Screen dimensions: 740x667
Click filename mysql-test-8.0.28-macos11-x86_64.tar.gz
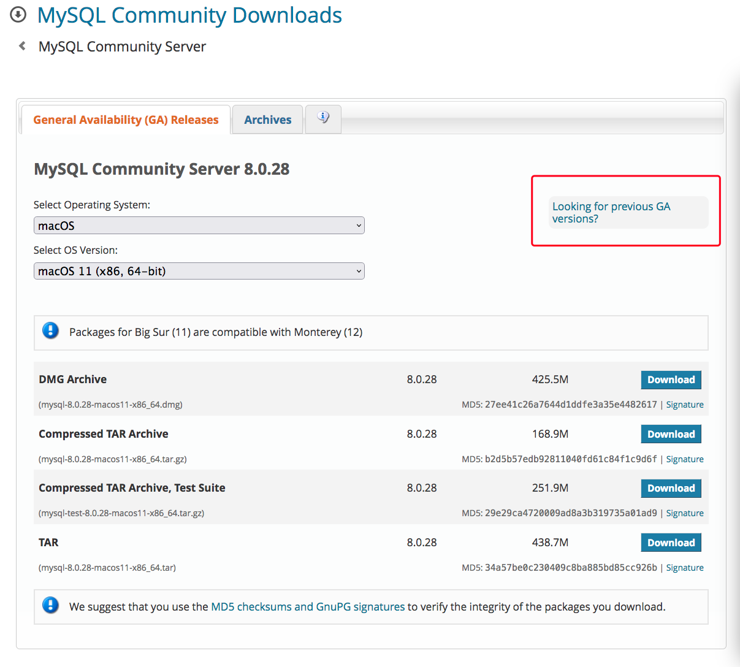(121, 513)
